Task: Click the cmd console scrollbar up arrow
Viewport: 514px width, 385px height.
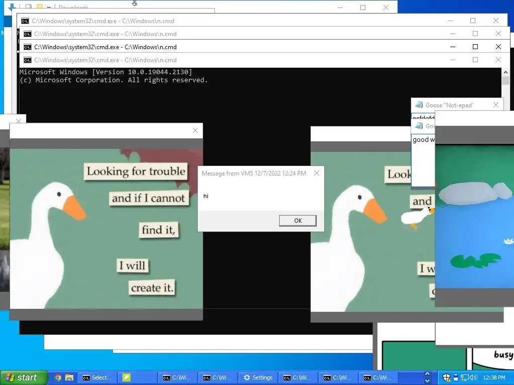Action: tap(505, 72)
